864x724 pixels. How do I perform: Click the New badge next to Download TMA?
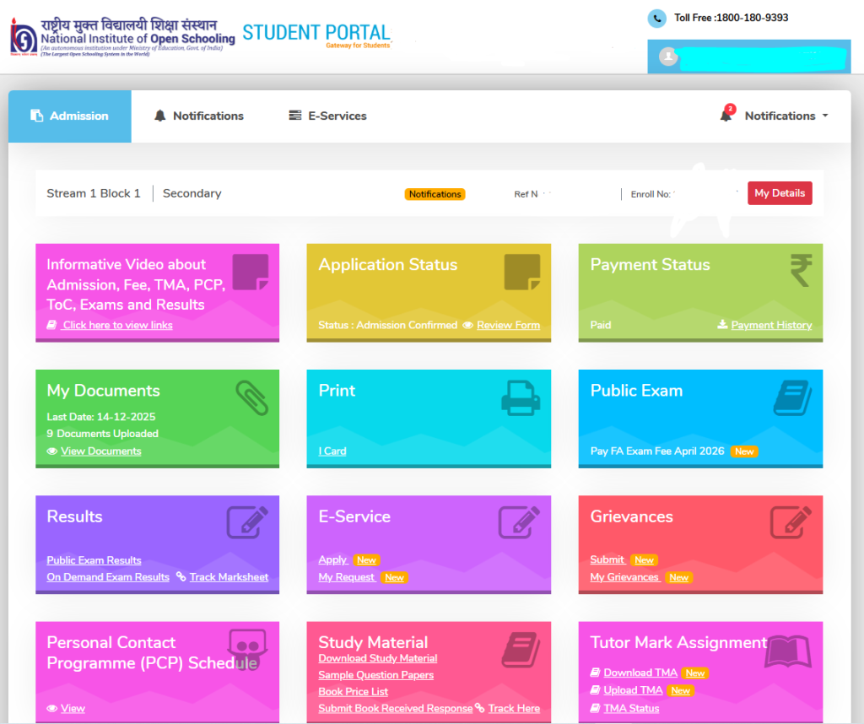pyautogui.click(x=694, y=673)
